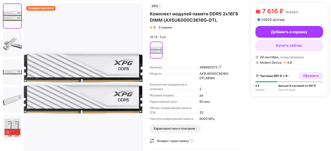This screenshot has width=331, height=151.
Task: Click the purple installments split icon
Action: [x=257, y=76]
